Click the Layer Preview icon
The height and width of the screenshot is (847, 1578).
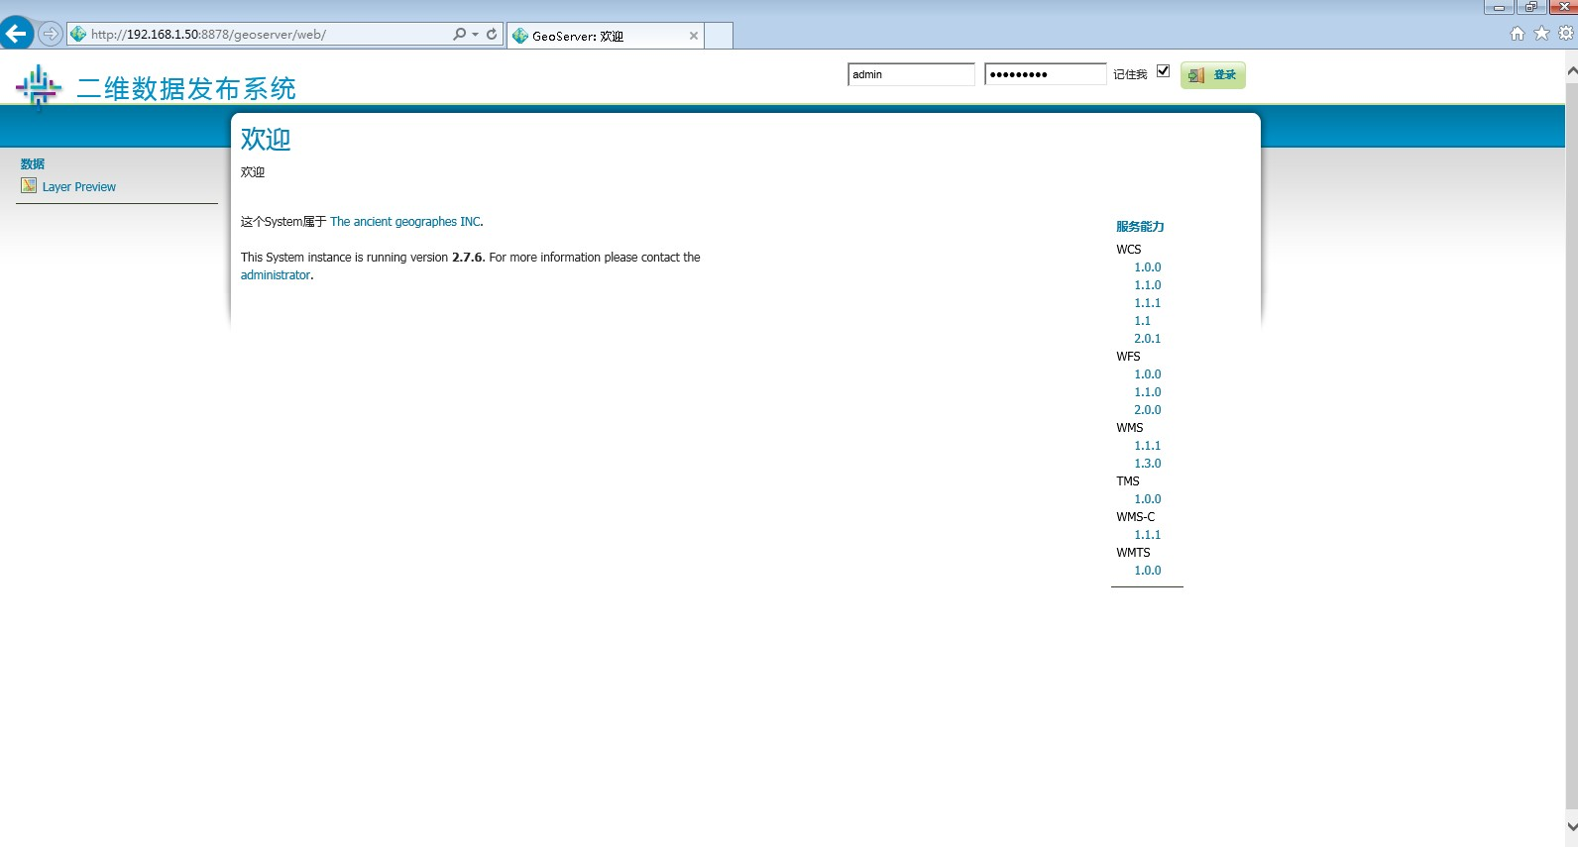tap(29, 186)
